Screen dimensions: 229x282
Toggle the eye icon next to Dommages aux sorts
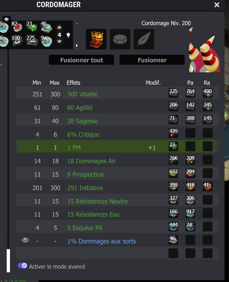[25, 240]
